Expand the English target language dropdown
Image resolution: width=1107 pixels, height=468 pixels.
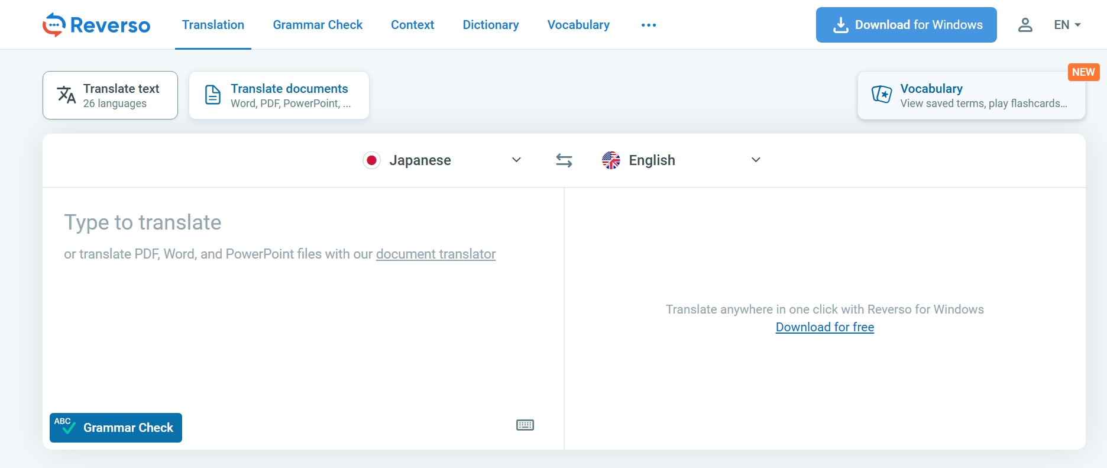tap(755, 160)
